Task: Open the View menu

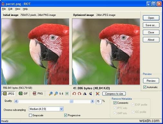Action: 18,9
